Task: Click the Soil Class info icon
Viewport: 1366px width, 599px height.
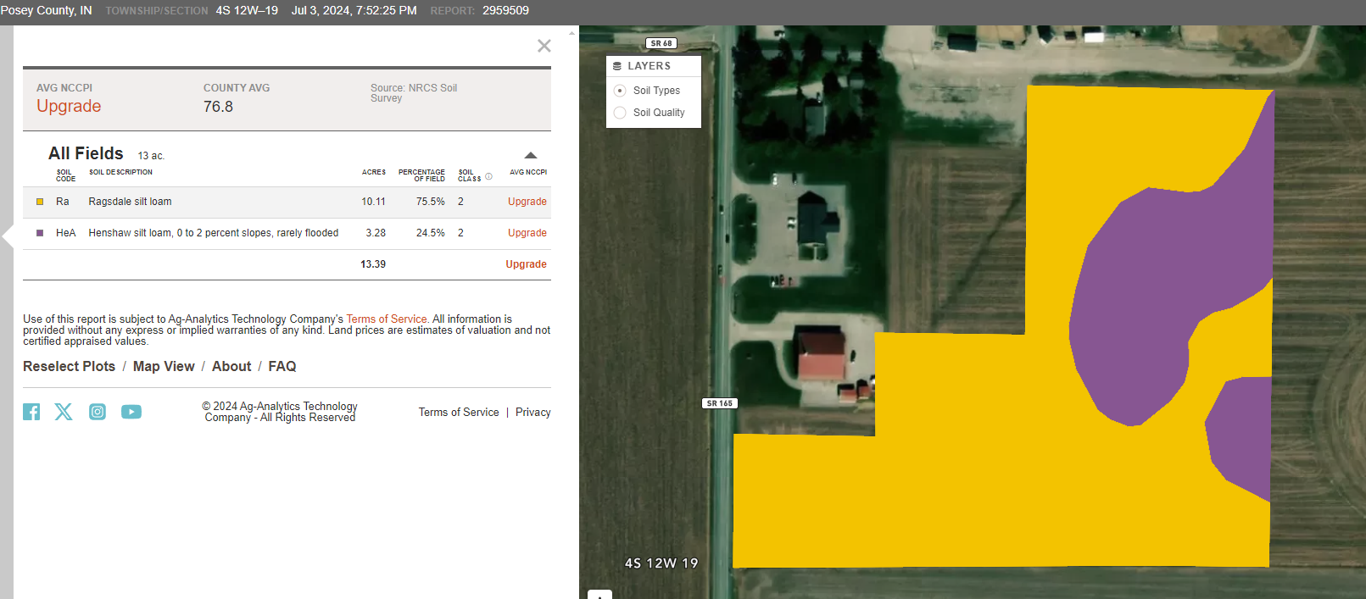Action: tap(488, 177)
